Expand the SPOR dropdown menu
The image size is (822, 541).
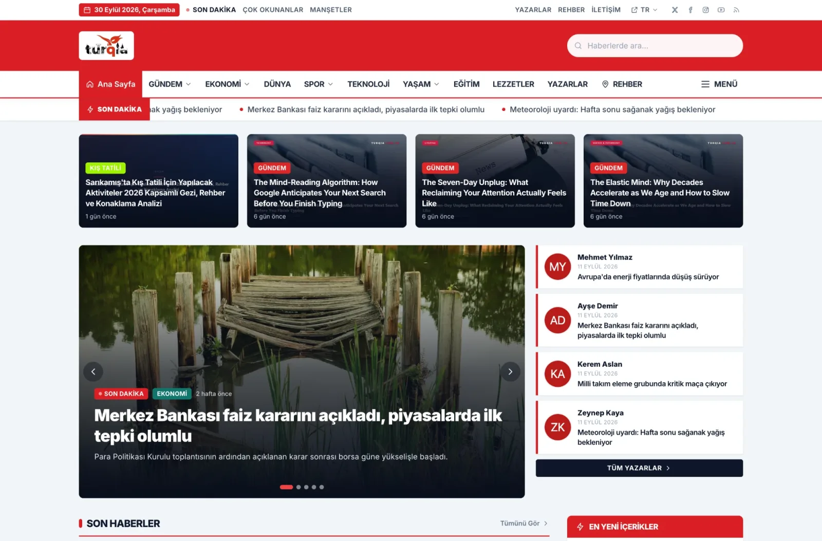tap(319, 84)
